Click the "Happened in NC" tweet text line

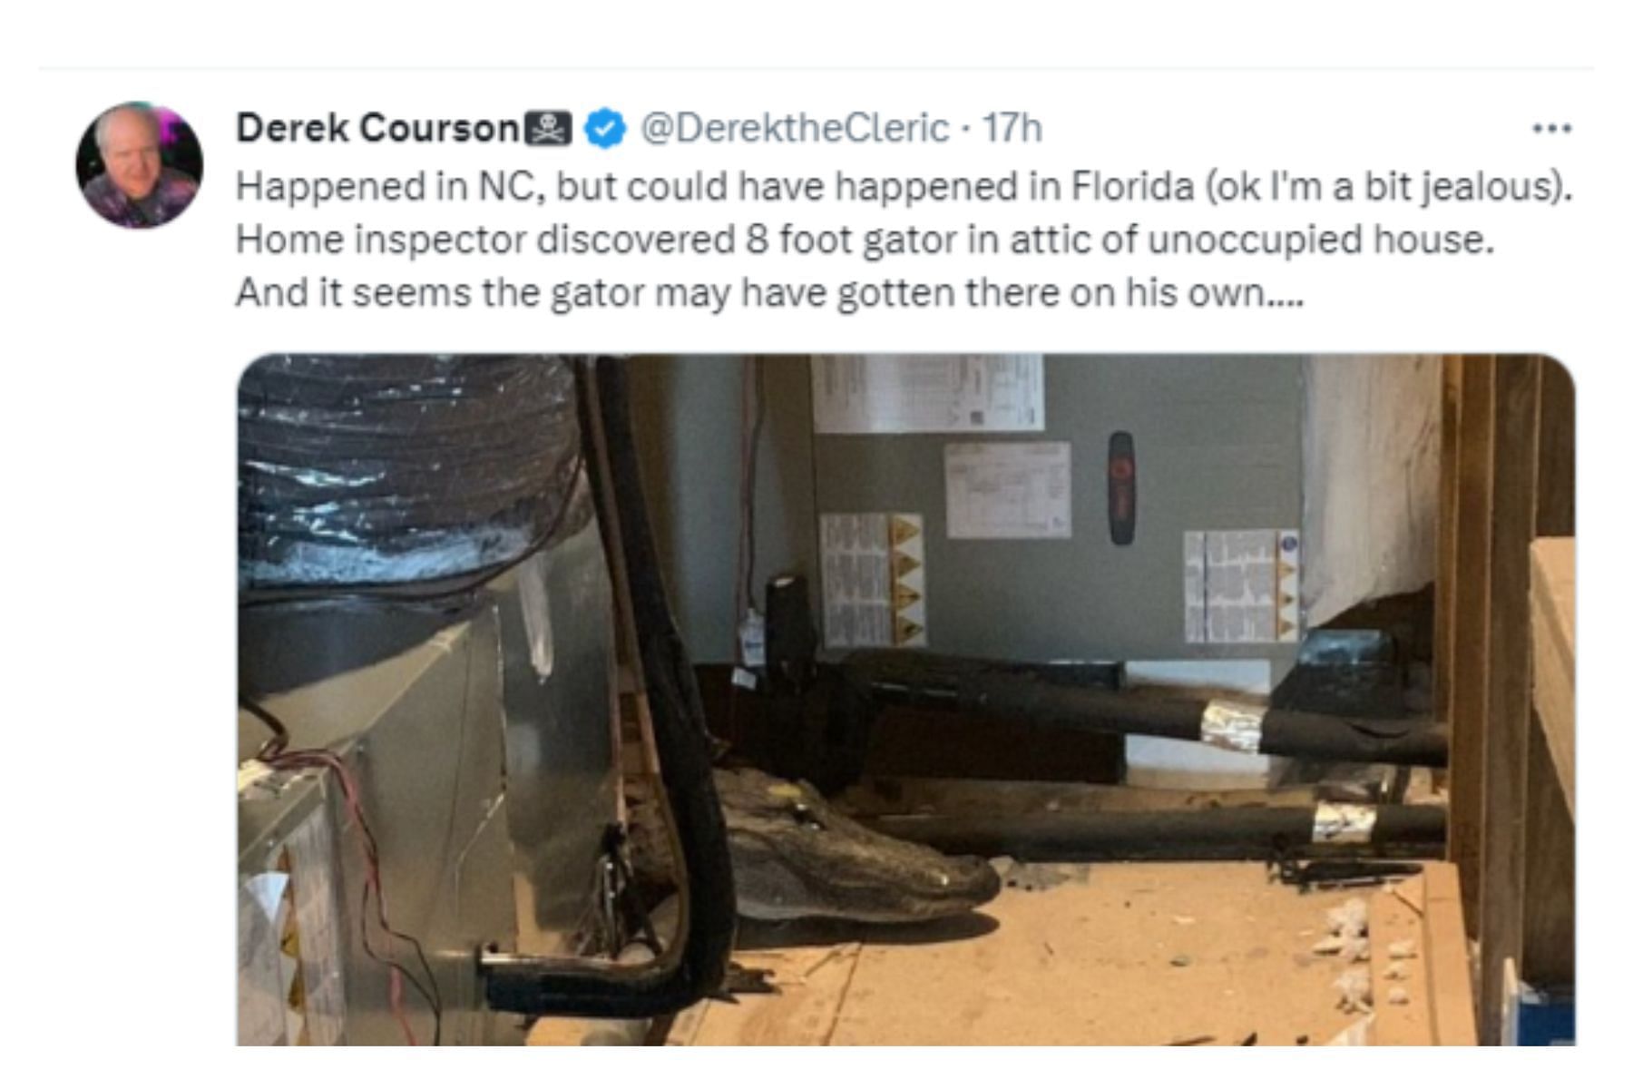904,187
